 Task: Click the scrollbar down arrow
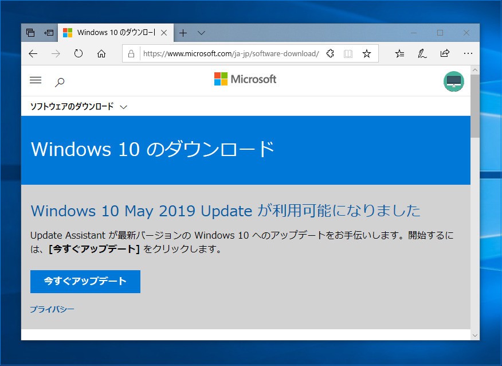(x=475, y=336)
